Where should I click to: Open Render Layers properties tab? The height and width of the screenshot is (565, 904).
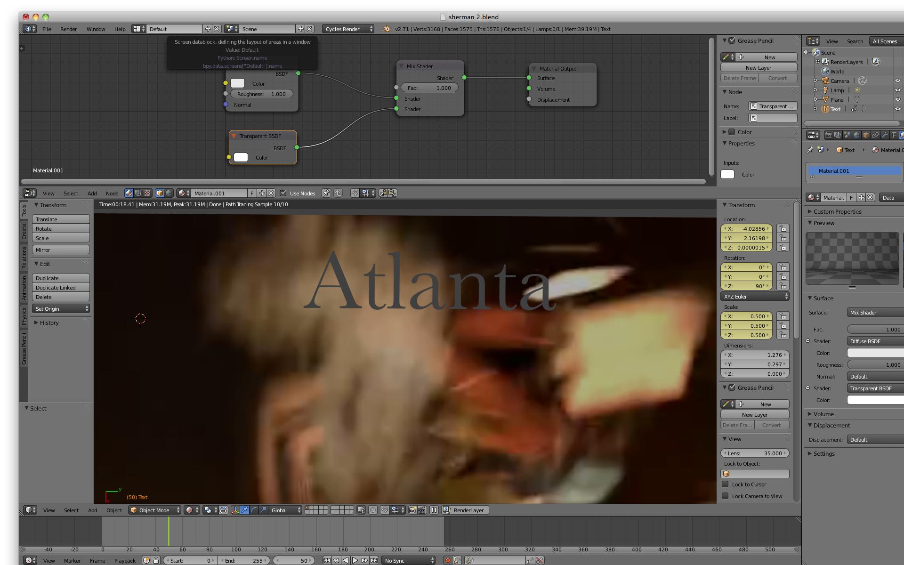[838, 135]
